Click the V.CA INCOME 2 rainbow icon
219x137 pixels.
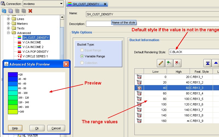[x=19, y=47]
